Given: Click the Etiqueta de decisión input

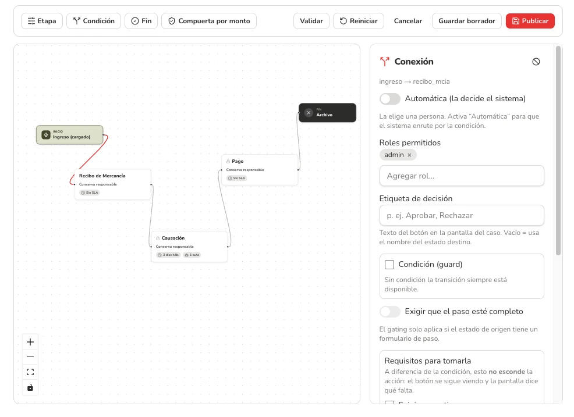Looking at the screenshot, I should click(462, 215).
